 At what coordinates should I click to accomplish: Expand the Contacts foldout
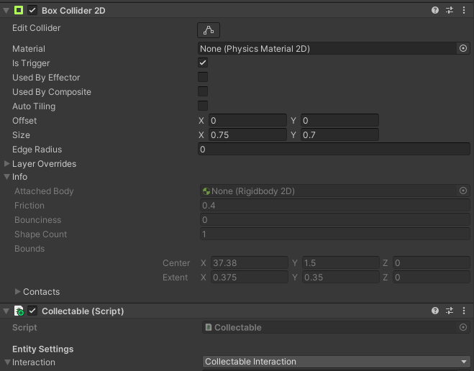(x=18, y=292)
